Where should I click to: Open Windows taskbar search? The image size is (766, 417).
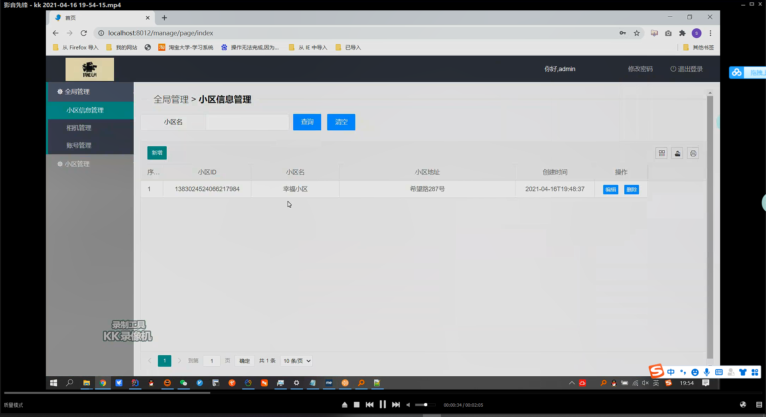point(69,383)
